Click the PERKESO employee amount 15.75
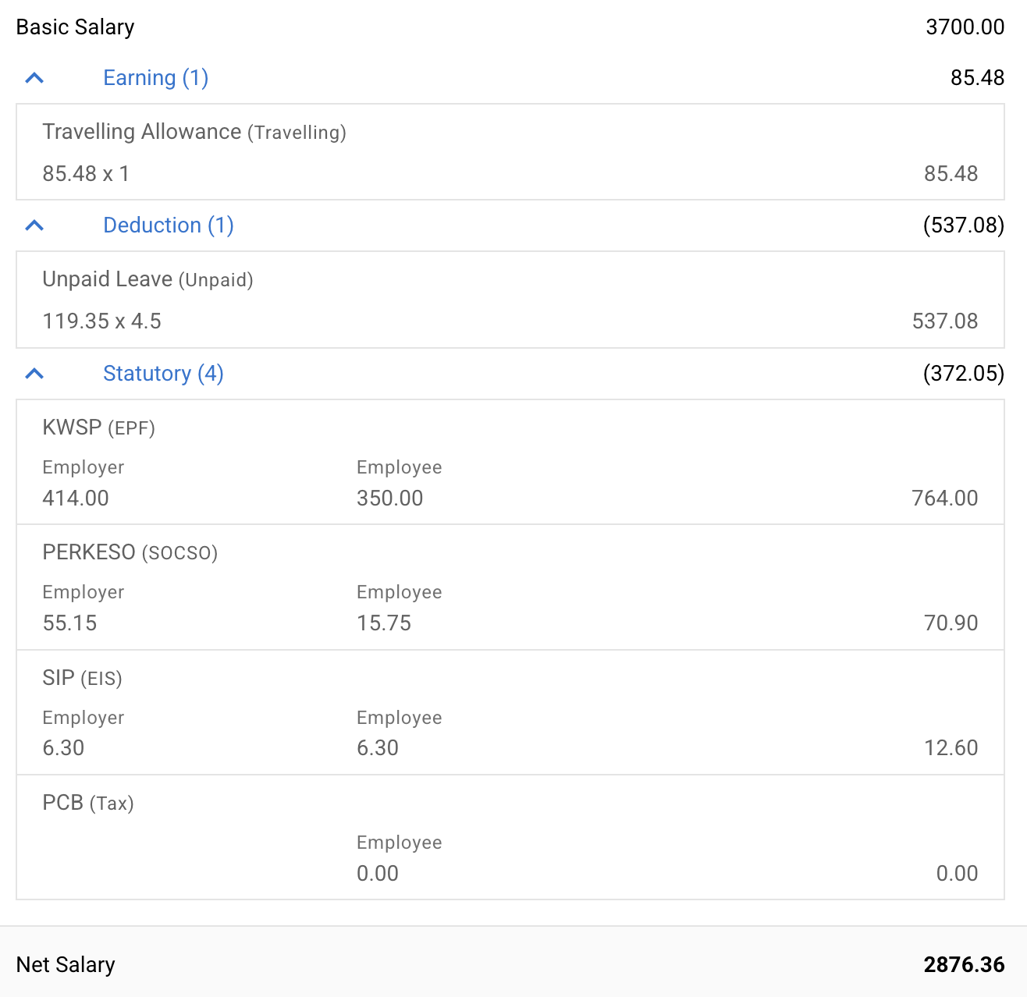 pos(384,623)
